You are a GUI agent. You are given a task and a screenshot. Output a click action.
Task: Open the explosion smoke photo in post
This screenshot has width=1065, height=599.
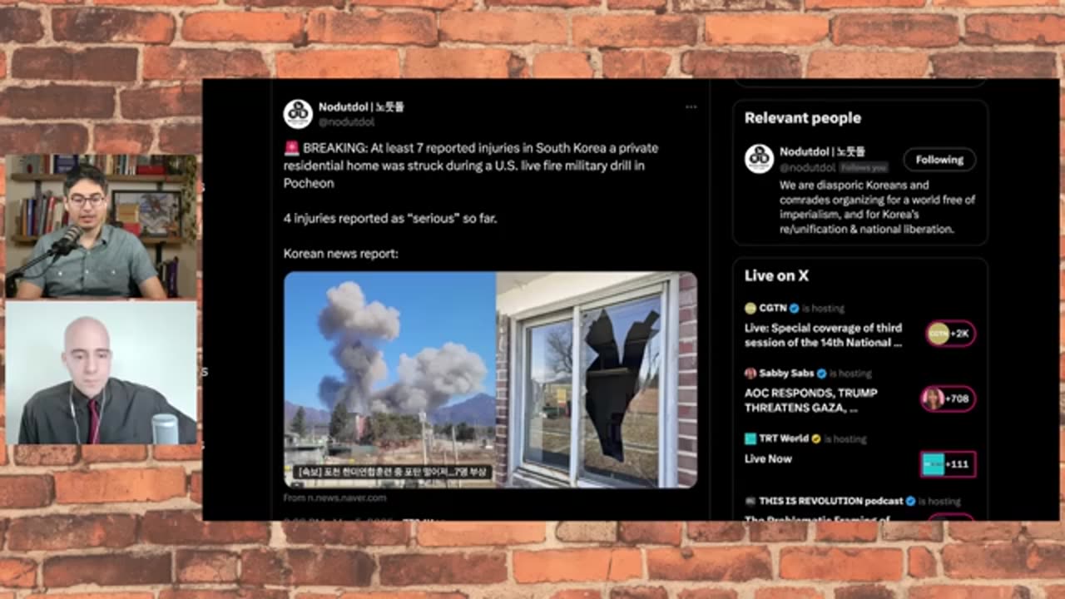pyautogui.click(x=389, y=379)
